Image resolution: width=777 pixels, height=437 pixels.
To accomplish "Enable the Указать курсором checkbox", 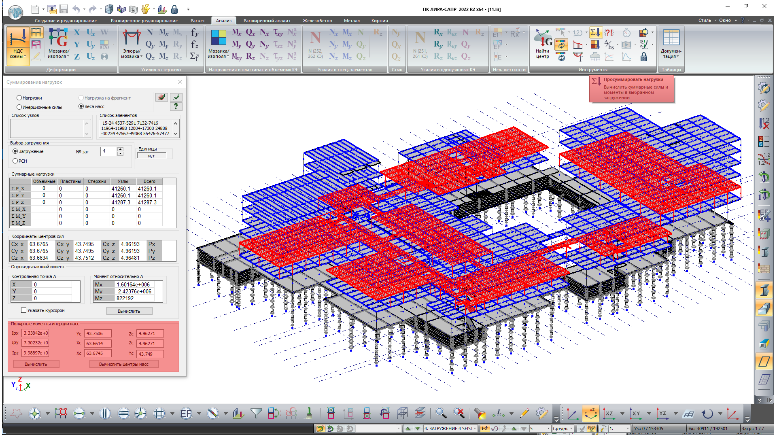I will [x=23, y=310].
